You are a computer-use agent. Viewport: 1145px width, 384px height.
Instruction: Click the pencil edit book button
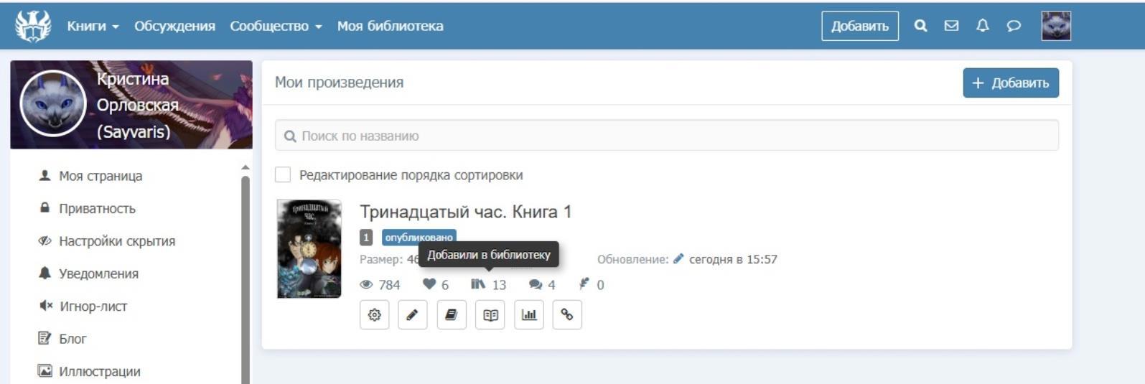click(x=413, y=314)
